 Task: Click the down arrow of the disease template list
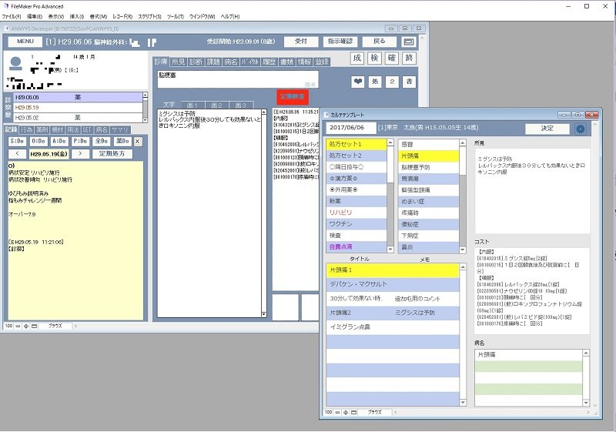[463, 249]
